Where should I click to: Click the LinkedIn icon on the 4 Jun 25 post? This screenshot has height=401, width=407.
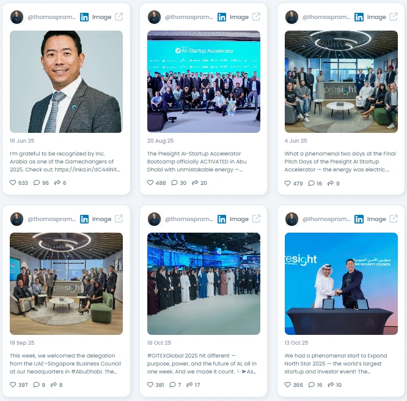click(x=359, y=17)
